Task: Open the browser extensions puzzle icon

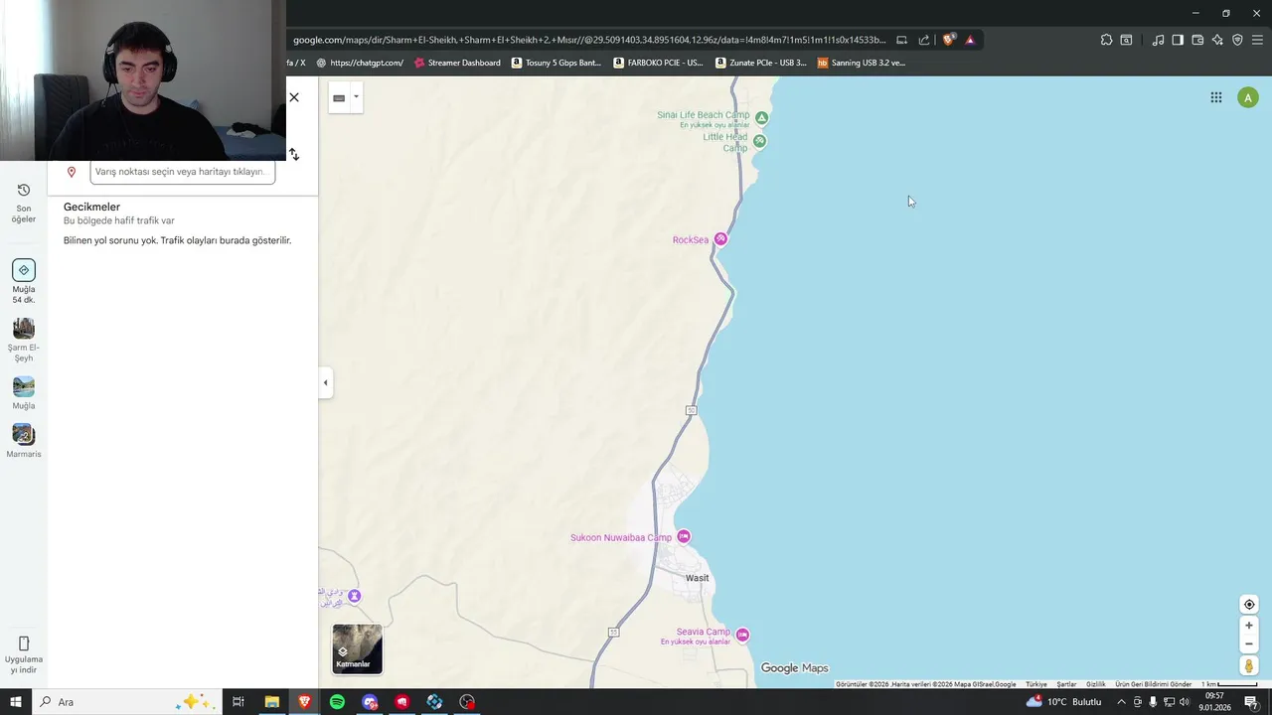Action: coord(1106,40)
